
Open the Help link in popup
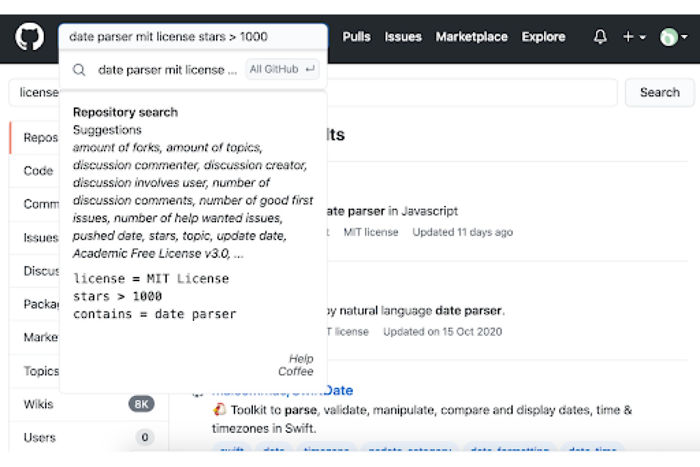(x=301, y=359)
